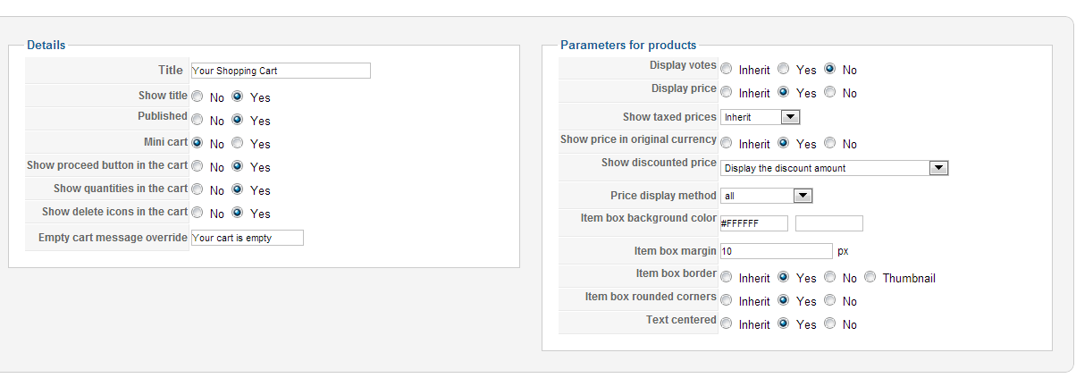1076x378 pixels.
Task: Set Published to No
Action: point(198,120)
